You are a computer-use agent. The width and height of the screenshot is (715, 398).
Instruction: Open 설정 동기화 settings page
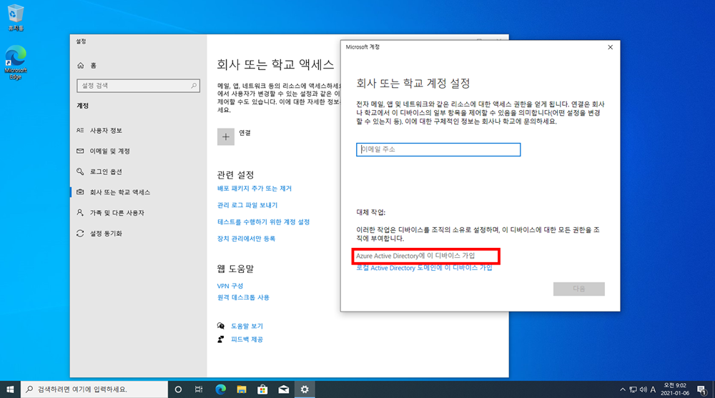tap(99, 233)
